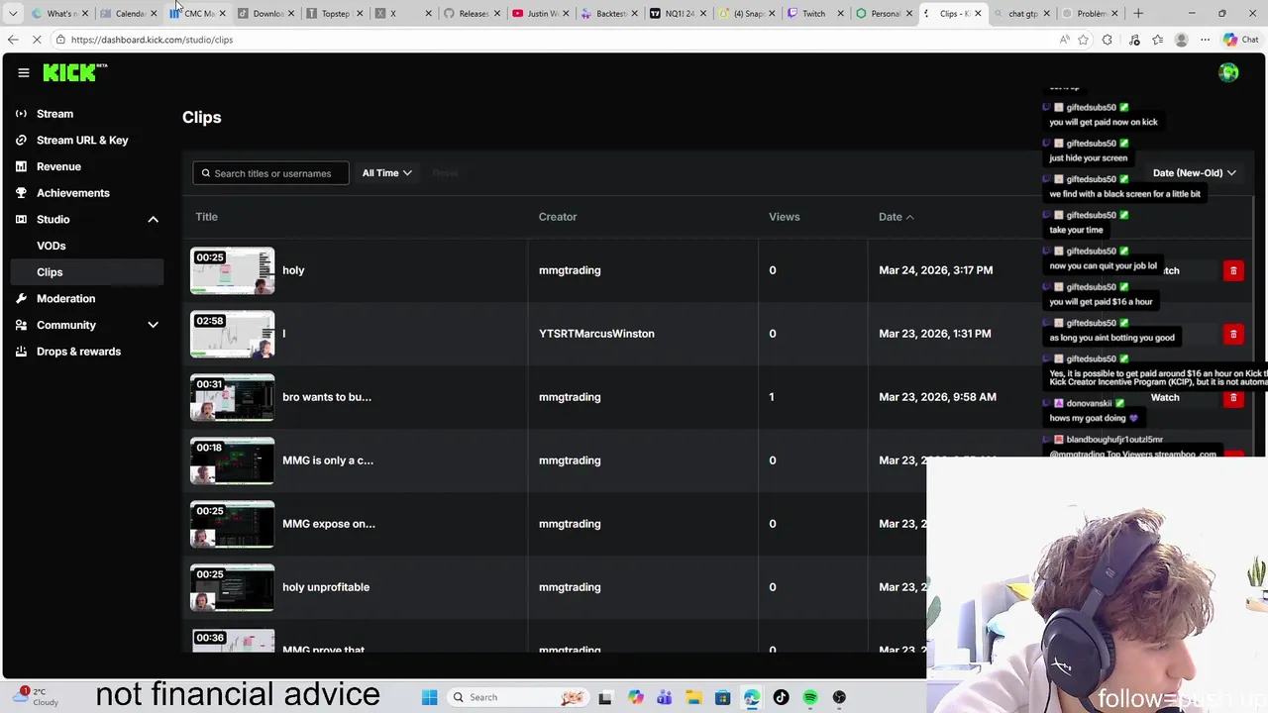Screen dimensions: 1268x713
Task: Open Task View on the taskbar
Action: (605, 697)
